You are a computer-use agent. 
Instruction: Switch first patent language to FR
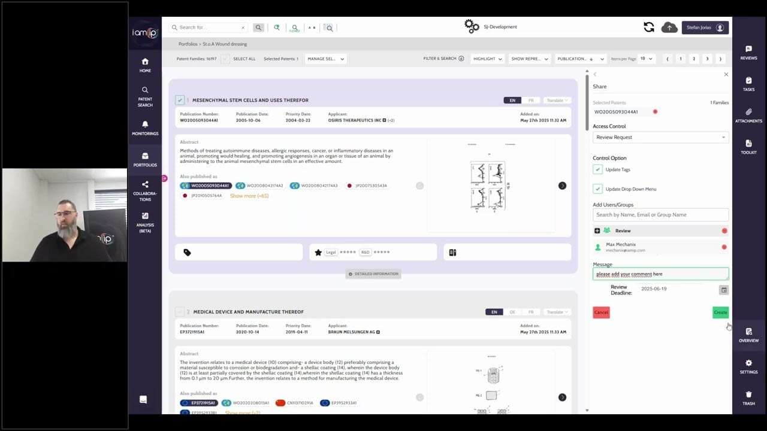click(x=531, y=100)
